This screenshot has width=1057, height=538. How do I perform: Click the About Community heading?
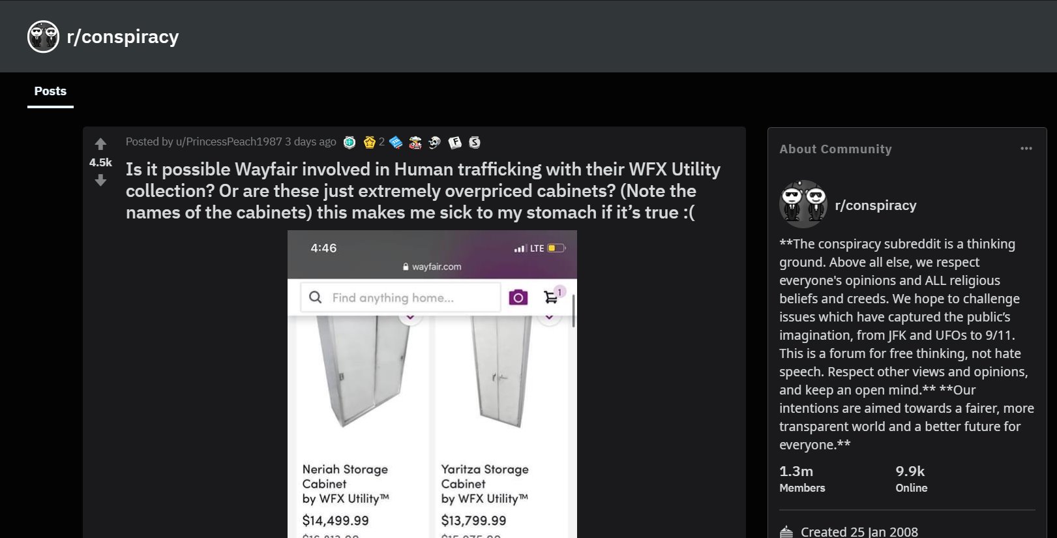pos(835,149)
